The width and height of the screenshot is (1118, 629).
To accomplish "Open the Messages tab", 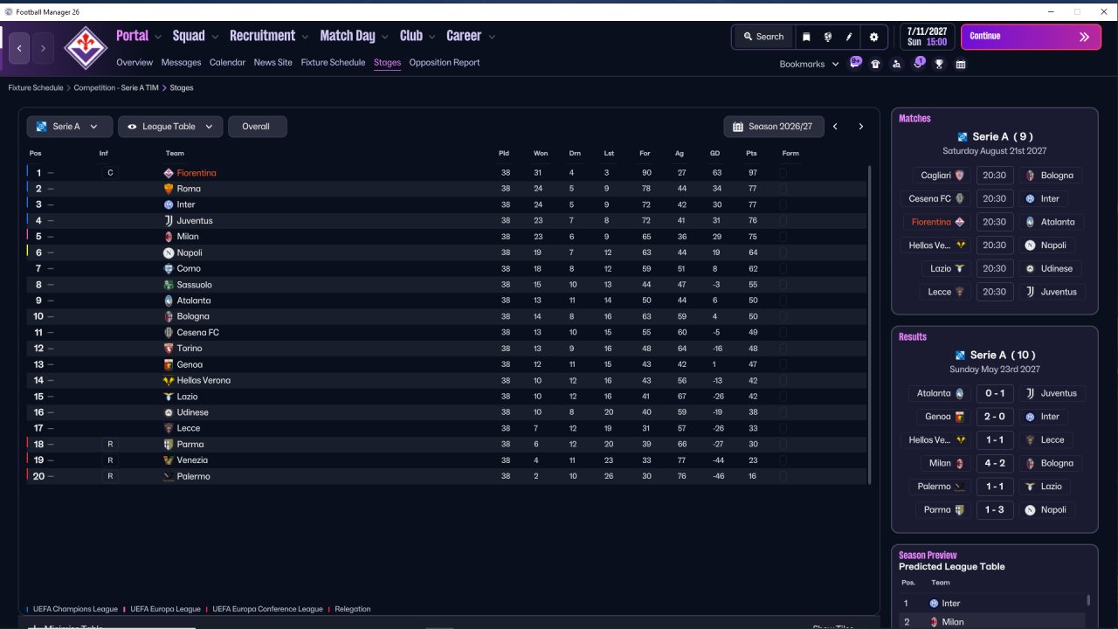I will pyautogui.click(x=181, y=63).
